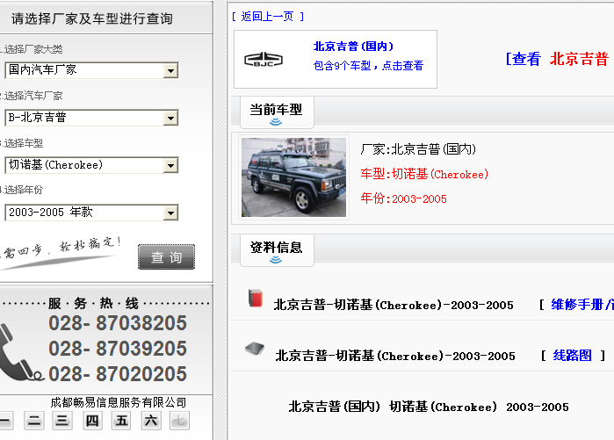Click the 厂家:北京吉普(国内) text
This screenshot has width=614, height=440.
pos(418,149)
